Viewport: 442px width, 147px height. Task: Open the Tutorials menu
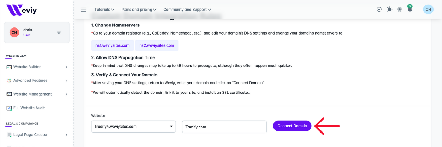point(104,10)
